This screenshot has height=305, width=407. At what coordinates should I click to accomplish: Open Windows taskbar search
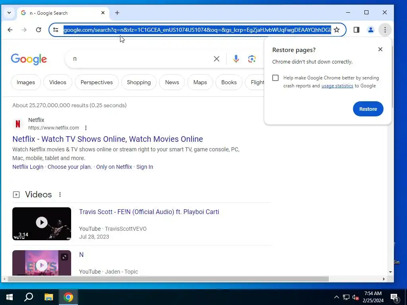point(29,297)
